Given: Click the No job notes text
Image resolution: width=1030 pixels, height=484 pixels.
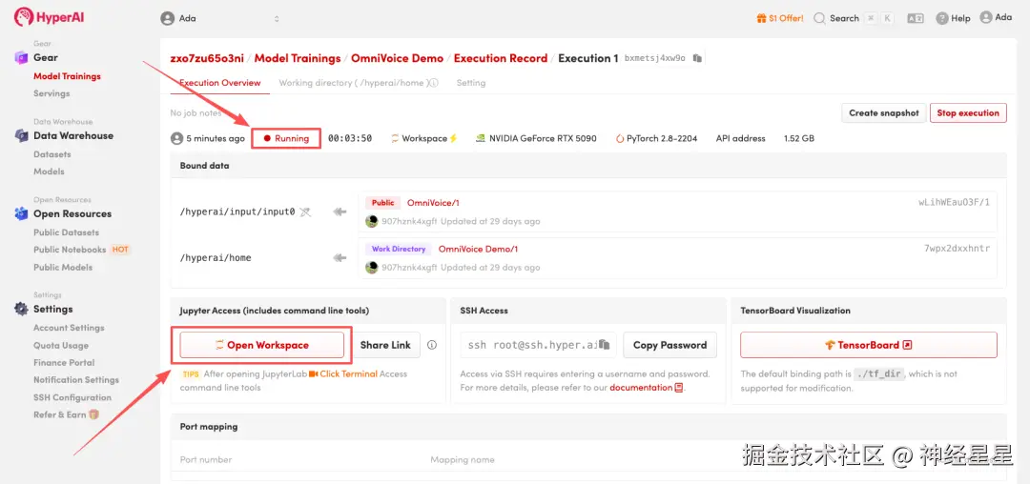Looking at the screenshot, I should pyautogui.click(x=196, y=112).
